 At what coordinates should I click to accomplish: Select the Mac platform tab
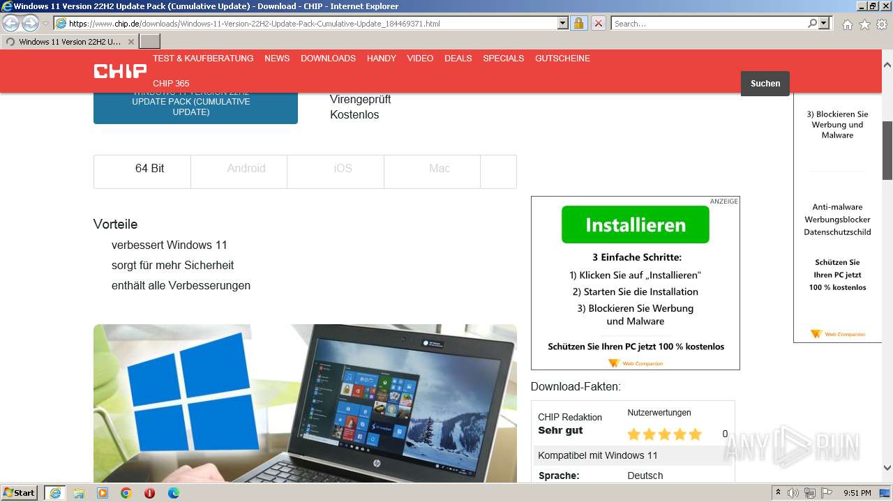(x=432, y=172)
